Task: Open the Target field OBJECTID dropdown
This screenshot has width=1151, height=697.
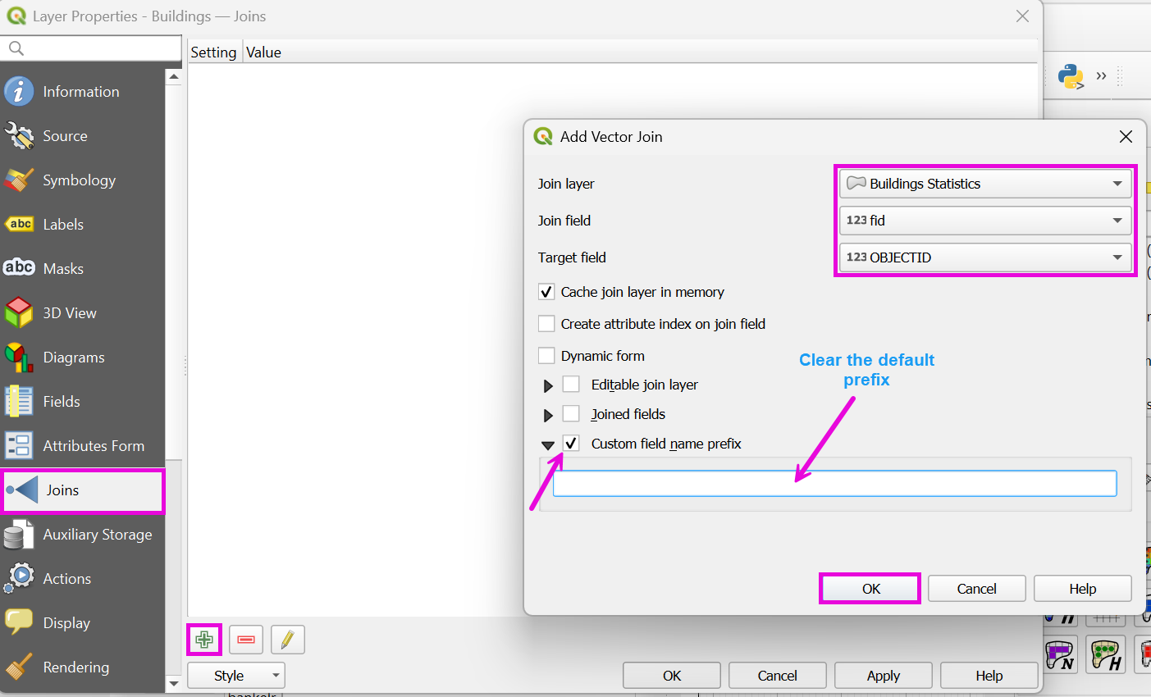Action: 984,257
